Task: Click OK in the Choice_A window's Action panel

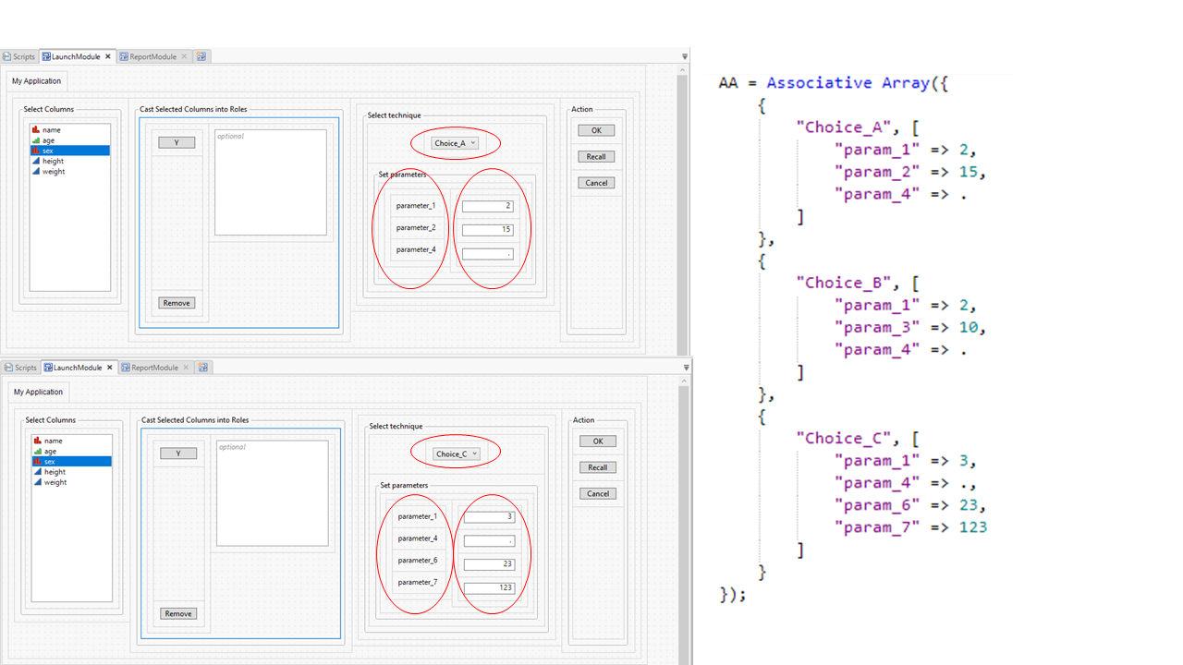Action: (x=596, y=130)
